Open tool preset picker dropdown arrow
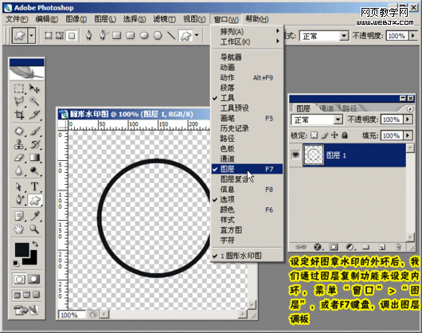 coord(32,35)
